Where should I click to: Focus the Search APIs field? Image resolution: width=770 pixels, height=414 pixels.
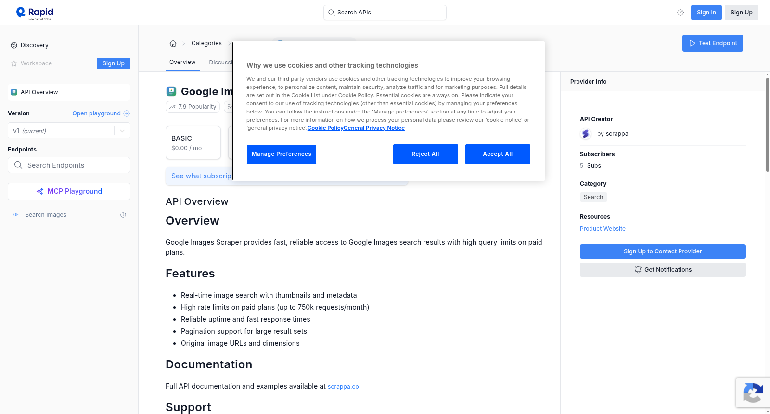click(385, 13)
